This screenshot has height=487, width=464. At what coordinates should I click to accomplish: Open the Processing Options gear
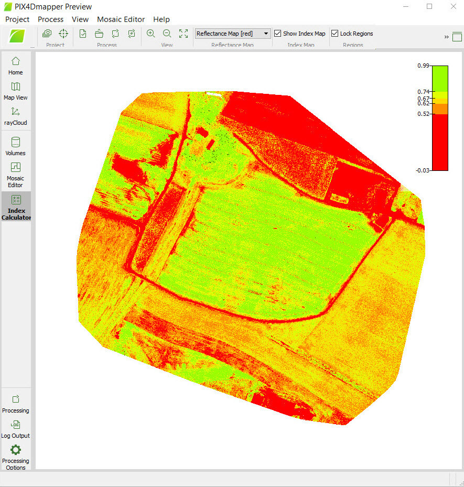pyautogui.click(x=16, y=455)
